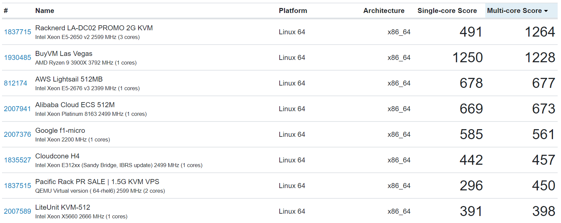Click AMD Ryzen 9 3900X CPU description
The width and height of the screenshot is (561, 223).
pos(86,63)
